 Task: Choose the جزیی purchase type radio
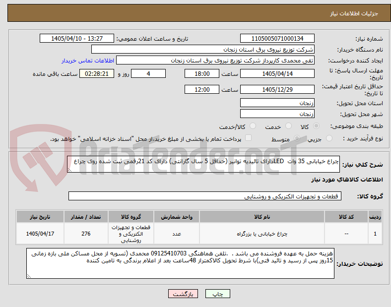pyautogui.click(x=329, y=138)
